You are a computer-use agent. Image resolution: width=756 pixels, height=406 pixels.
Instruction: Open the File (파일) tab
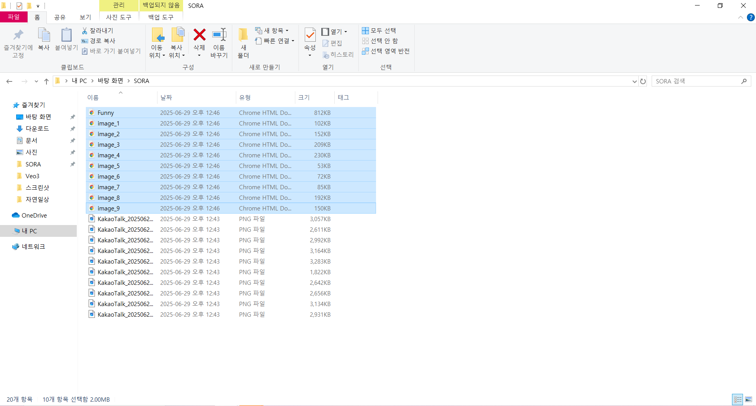click(14, 17)
